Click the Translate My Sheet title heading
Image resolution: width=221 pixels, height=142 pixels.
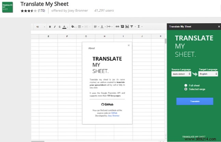44,4
